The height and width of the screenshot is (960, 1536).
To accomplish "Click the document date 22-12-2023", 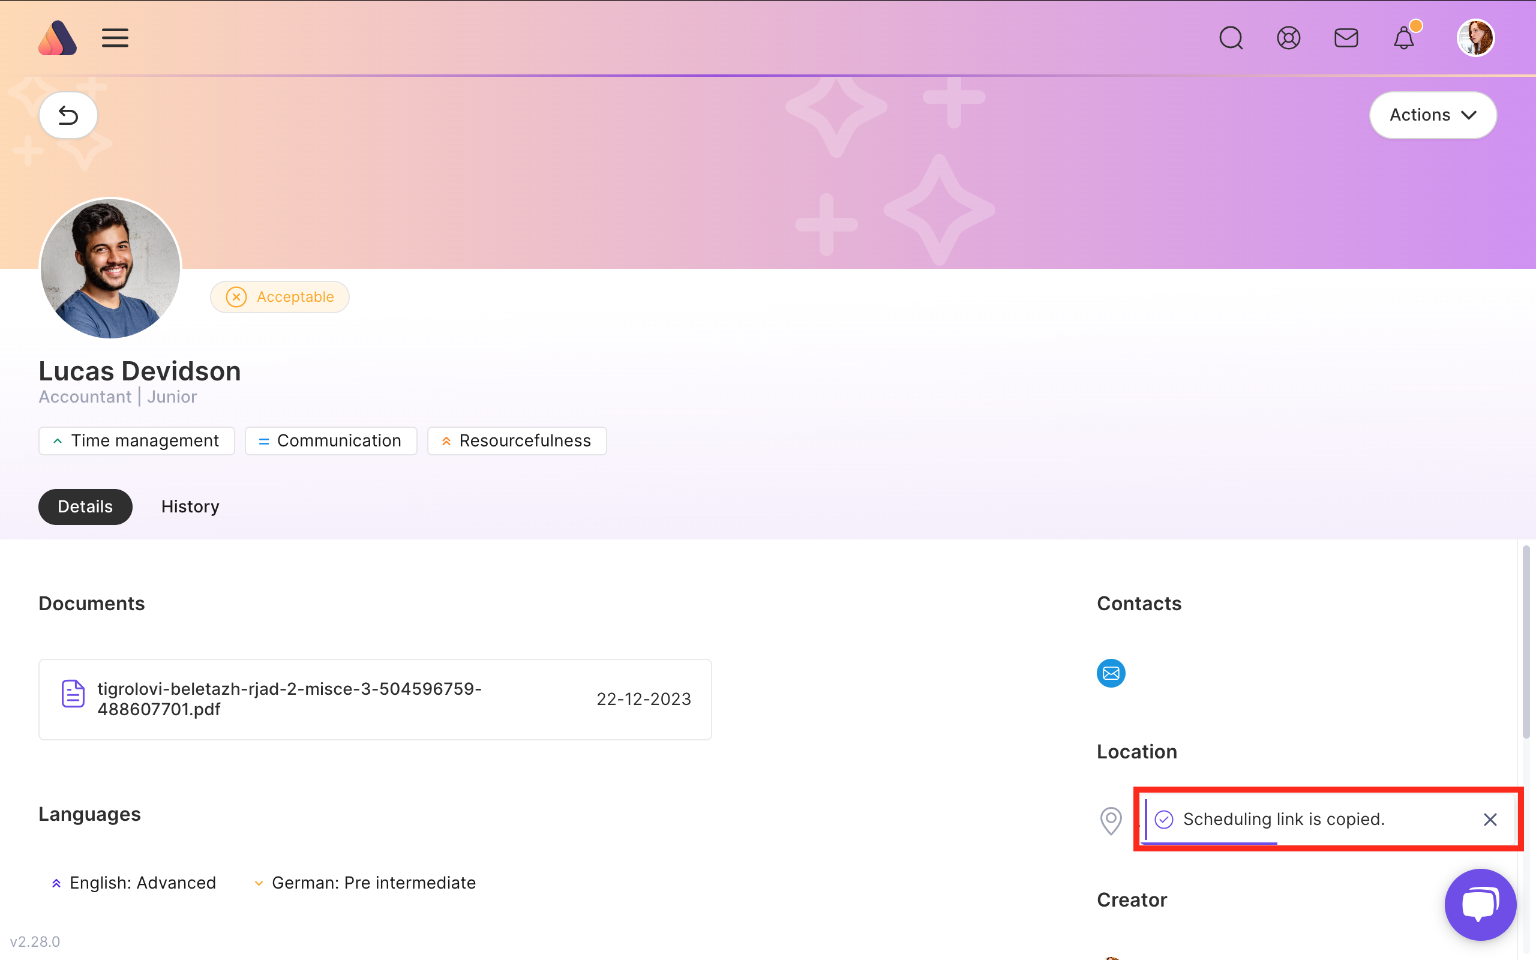I will click(644, 699).
